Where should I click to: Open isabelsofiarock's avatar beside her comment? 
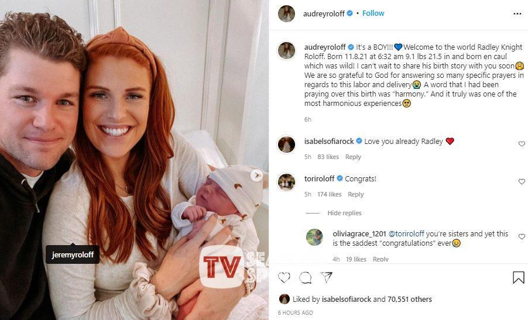(x=287, y=144)
